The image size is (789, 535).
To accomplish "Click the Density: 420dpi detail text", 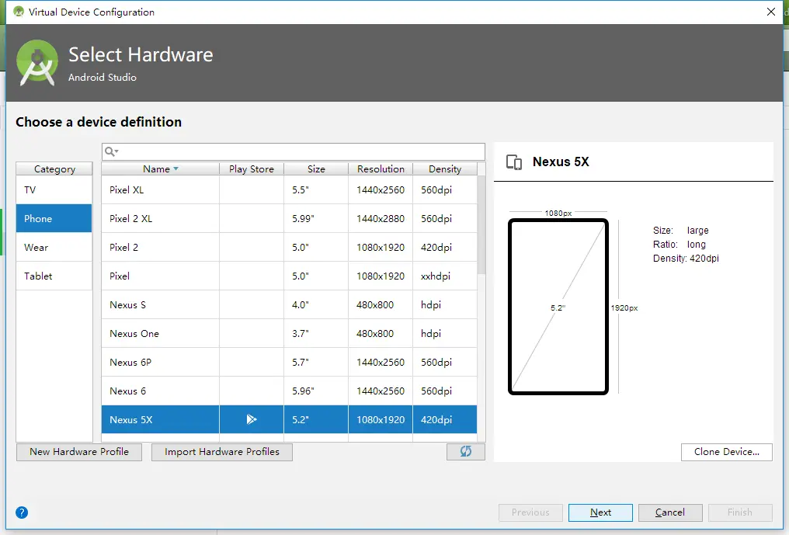I will [686, 259].
